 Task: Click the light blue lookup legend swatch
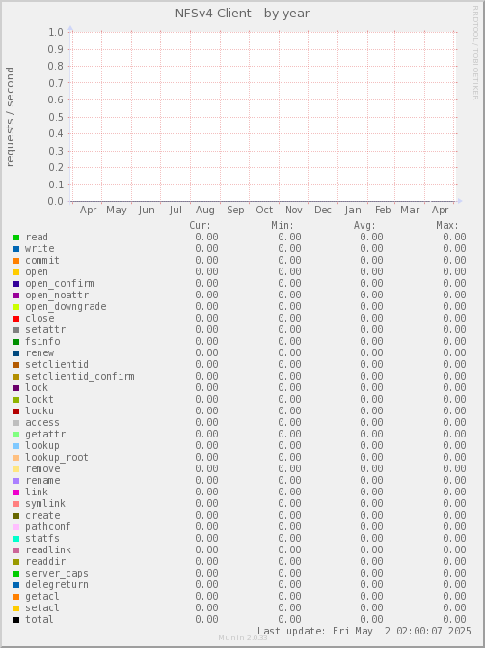pos(16,446)
